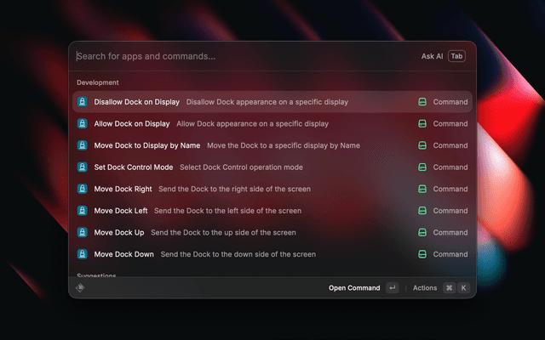The width and height of the screenshot is (545, 340).
Task: Click green command icon for Move Dock to Display by Name
Action: pyautogui.click(x=422, y=145)
